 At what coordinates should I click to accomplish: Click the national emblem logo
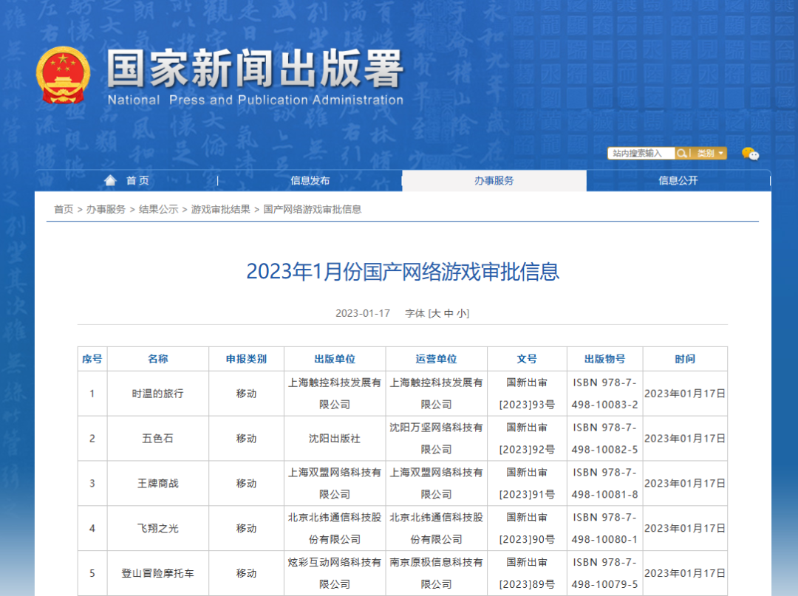pyautogui.click(x=63, y=75)
